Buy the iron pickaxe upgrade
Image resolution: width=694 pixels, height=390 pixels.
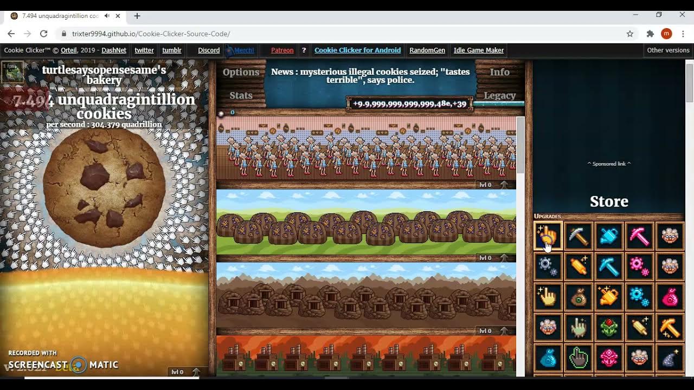tap(579, 236)
